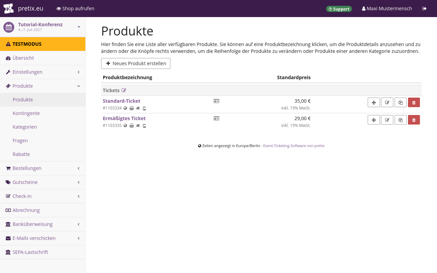The width and height of the screenshot is (437, 273).
Task: Duplicate the Standard-Ticket product
Action: [400, 102]
